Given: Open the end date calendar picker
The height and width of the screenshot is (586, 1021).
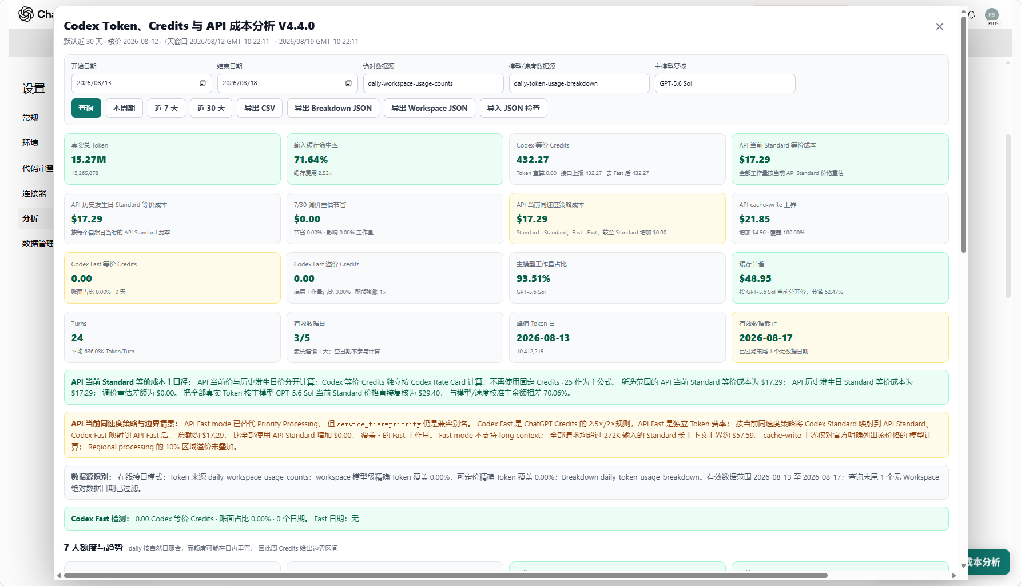Looking at the screenshot, I should coord(348,83).
